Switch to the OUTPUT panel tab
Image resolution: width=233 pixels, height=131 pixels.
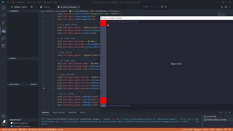83,112
